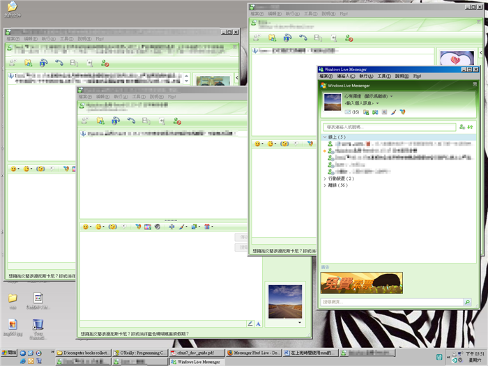488x366 pixels.
Task: Open 工具 menu in main window
Action: 384,76
